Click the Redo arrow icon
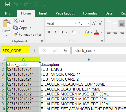126x112 pixels. click(26, 4)
